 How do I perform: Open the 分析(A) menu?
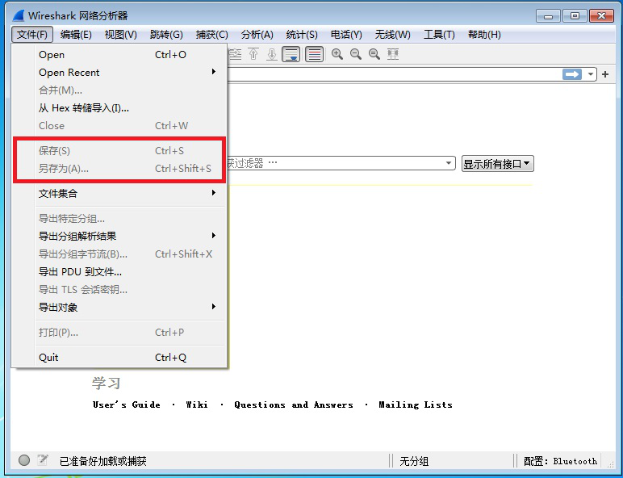[257, 35]
